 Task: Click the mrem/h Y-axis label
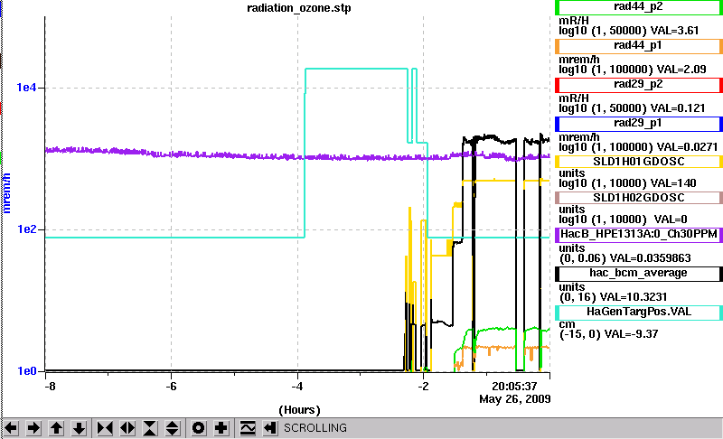(x=6, y=193)
